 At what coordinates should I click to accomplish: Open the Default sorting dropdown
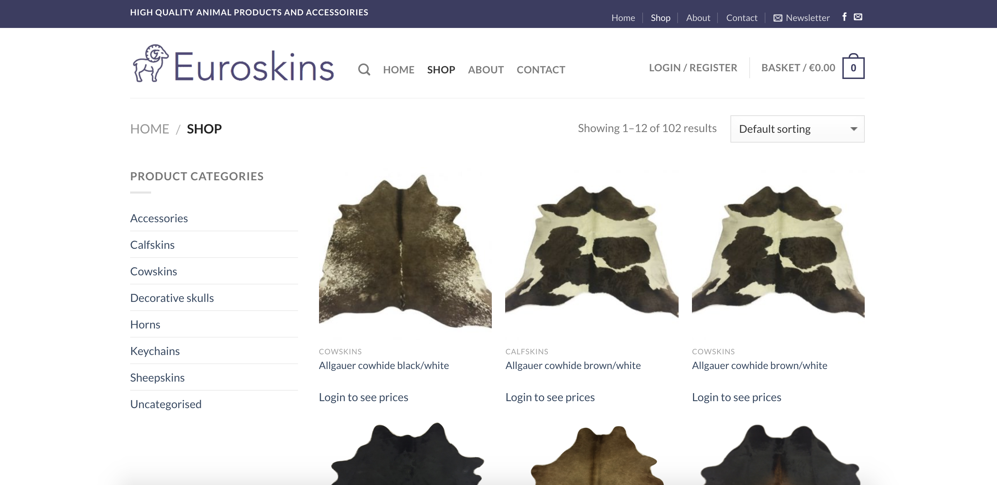click(797, 129)
